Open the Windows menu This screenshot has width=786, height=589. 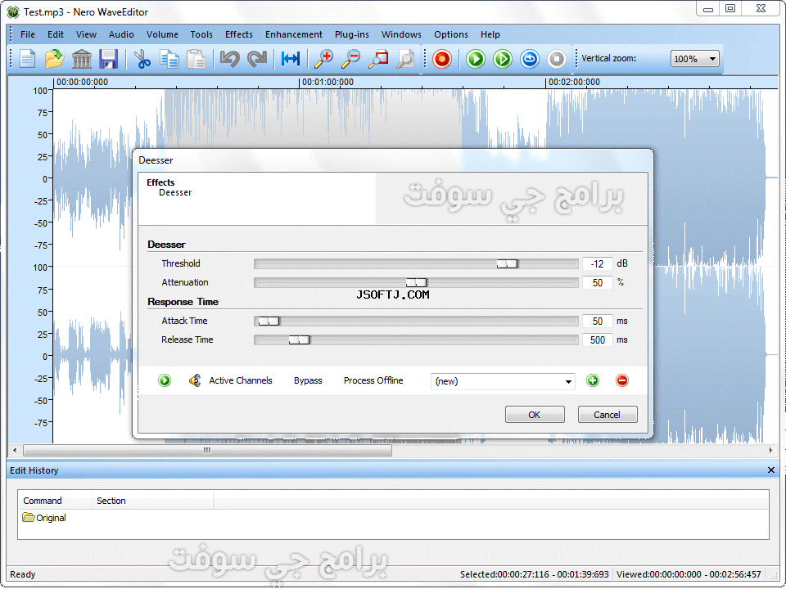(x=401, y=34)
